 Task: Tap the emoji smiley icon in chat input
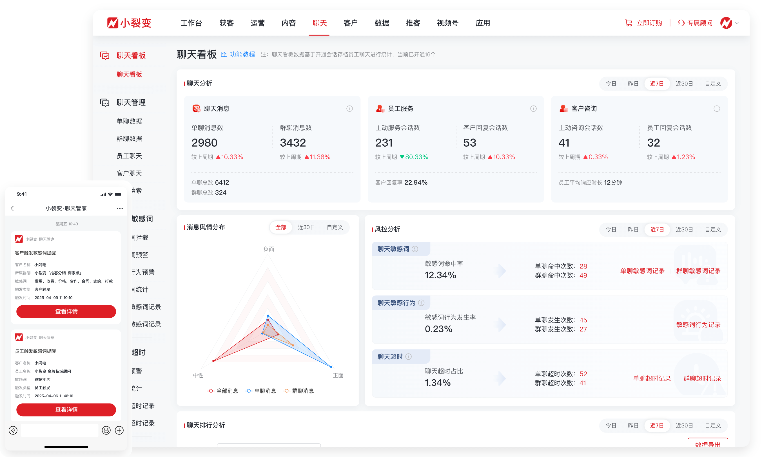pos(106,430)
